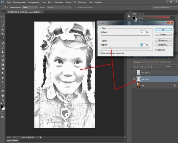Select the Crop tool
178x143 pixels.
tap(3, 34)
